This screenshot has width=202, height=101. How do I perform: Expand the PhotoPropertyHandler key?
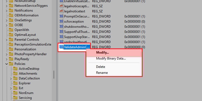[x=6, y=54]
